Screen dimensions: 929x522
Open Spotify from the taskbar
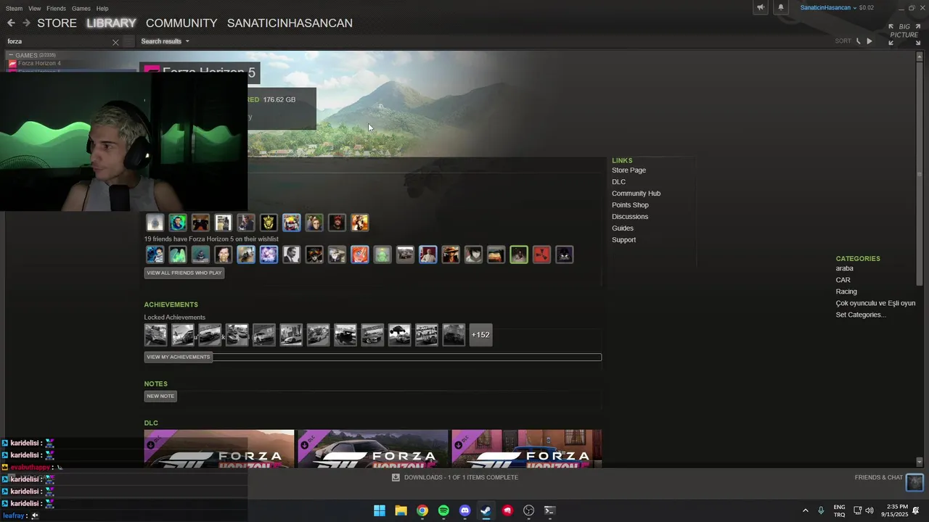pos(443,510)
